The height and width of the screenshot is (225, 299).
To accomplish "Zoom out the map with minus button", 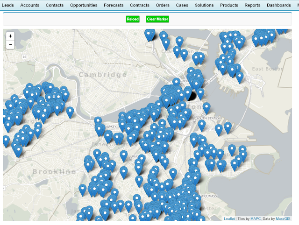I will point(10,45).
